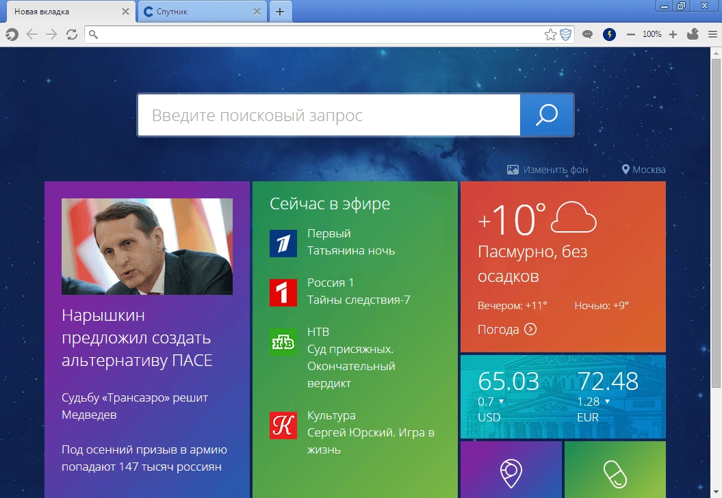The width and height of the screenshot is (722, 498).
Task: Open Культура Сергей Юрский listing
Action: pos(371,432)
